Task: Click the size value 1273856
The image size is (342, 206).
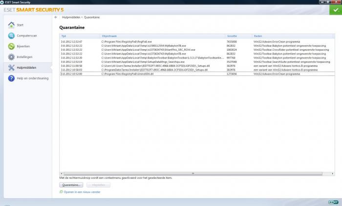Action: click(x=232, y=74)
